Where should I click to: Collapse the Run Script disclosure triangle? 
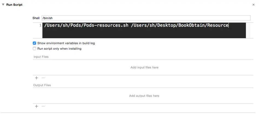click(x=3, y=5)
